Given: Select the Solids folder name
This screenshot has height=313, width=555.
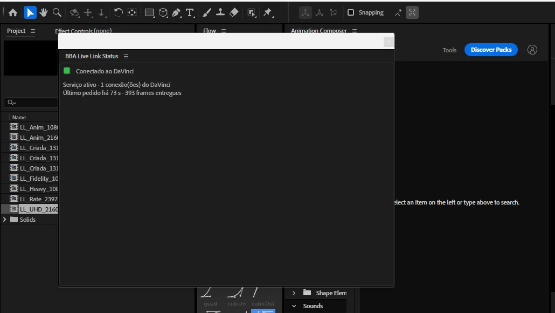Looking at the screenshot, I should point(27,220).
